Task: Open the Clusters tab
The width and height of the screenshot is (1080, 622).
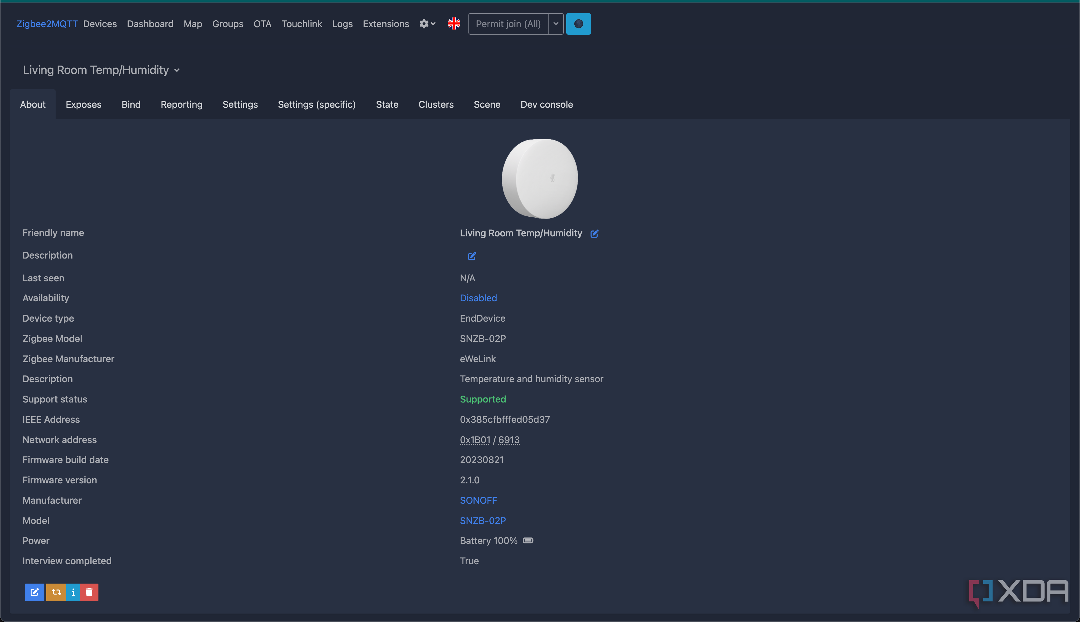Action: coord(436,104)
